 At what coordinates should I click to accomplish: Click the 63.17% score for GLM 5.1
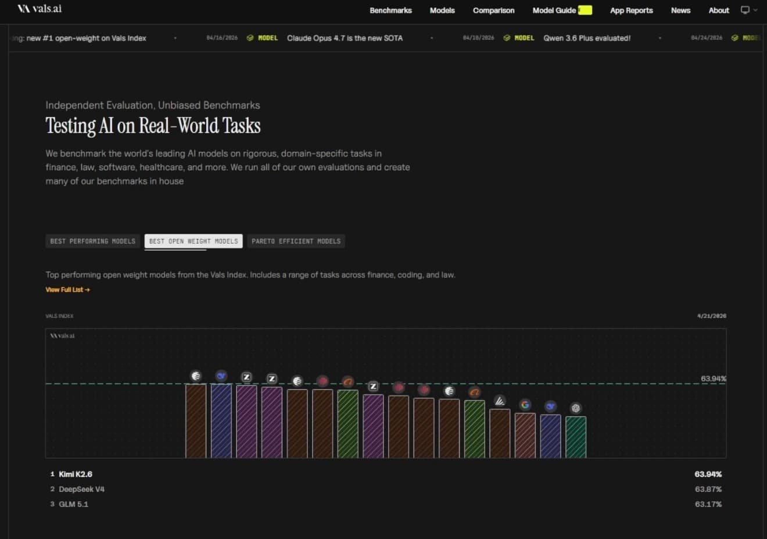coord(708,504)
